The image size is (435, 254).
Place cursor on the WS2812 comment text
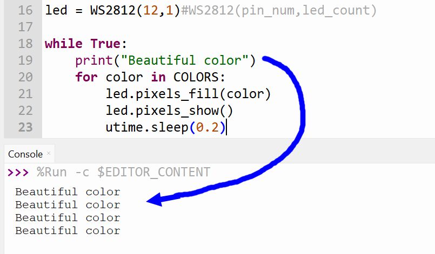click(279, 11)
